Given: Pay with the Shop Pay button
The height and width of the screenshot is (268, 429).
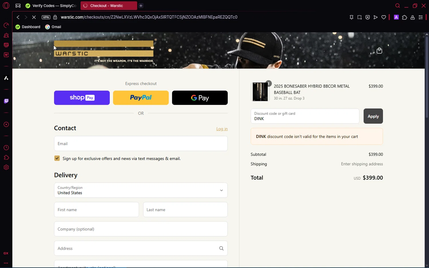Looking at the screenshot, I should [x=82, y=98].
